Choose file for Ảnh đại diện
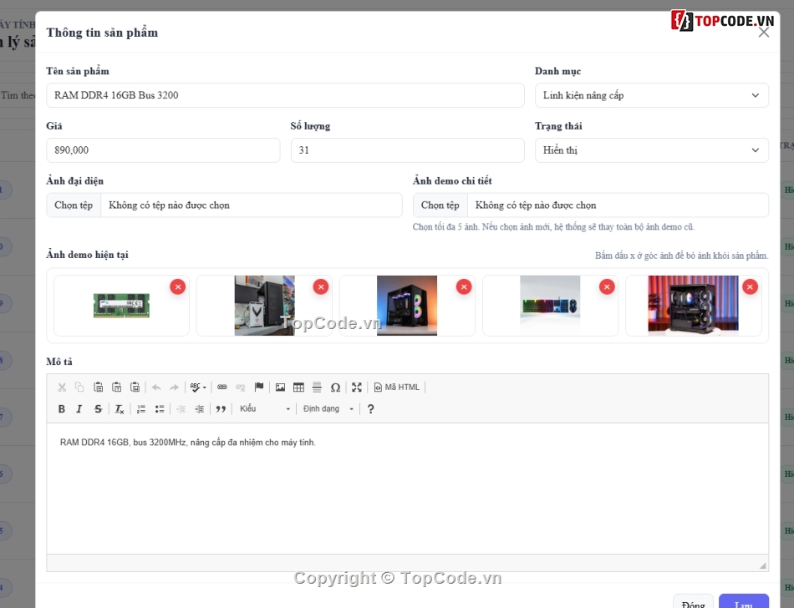The width and height of the screenshot is (794, 608). point(74,205)
